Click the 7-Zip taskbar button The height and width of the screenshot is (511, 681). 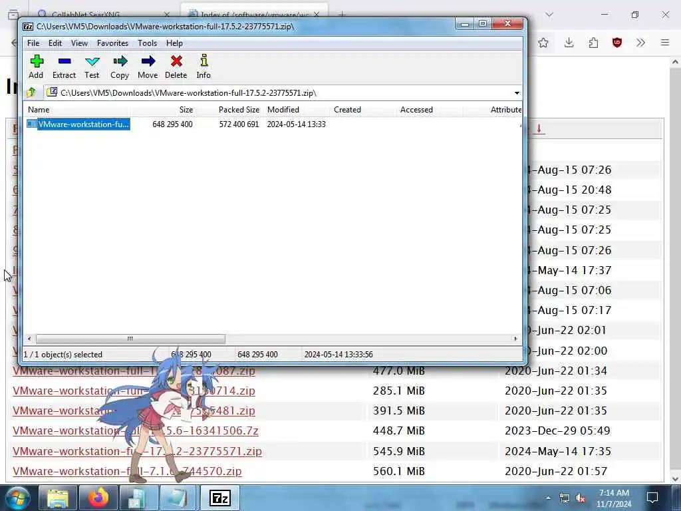219,498
